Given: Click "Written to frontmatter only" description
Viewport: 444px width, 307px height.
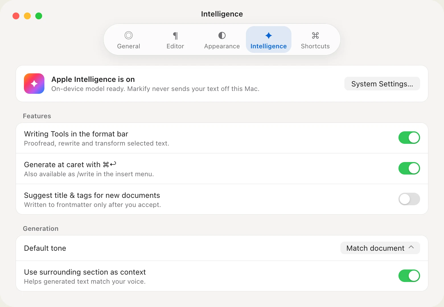Looking at the screenshot, I should point(92,205).
